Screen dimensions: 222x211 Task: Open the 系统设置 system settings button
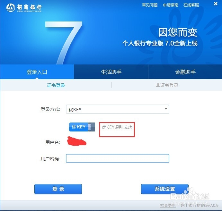click(x=165, y=189)
